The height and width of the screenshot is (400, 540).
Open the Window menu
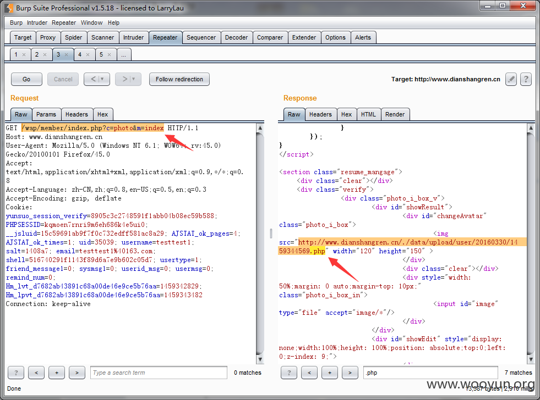(91, 23)
